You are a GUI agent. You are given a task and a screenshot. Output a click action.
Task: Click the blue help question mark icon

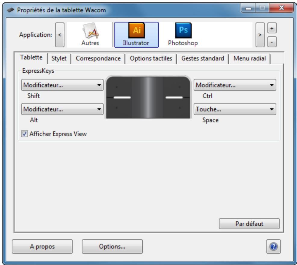[274, 246]
